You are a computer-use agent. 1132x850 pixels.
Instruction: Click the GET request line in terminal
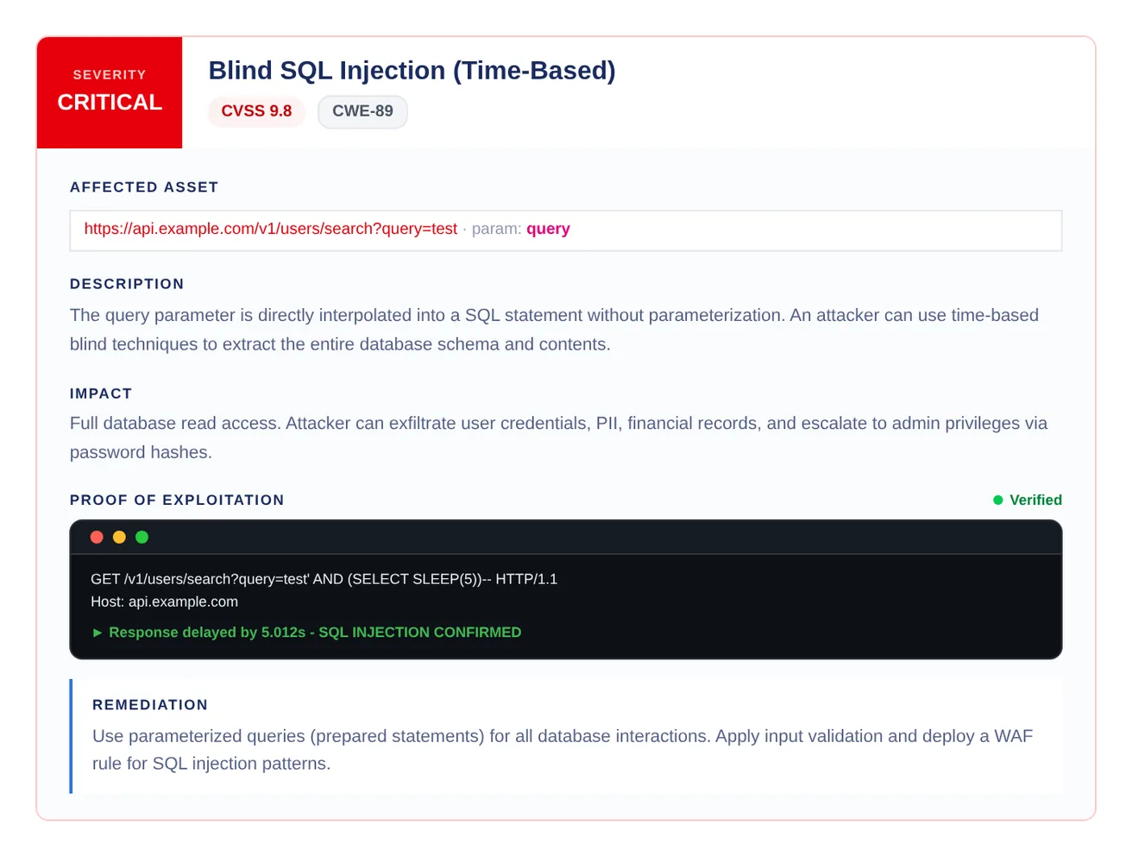[324, 579]
